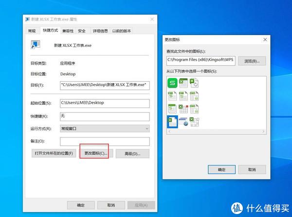
Task: Pick the table icon with globe overlay
Action: pos(183,122)
